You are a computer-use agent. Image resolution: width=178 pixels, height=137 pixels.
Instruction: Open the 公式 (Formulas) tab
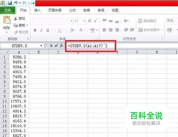pyautogui.click(x=72, y=10)
